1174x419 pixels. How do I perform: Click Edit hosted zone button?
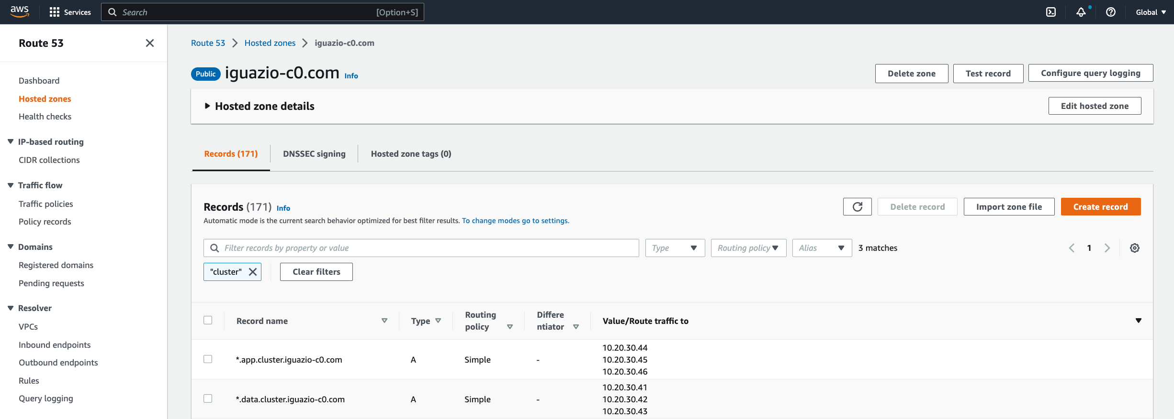coord(1095,106)
